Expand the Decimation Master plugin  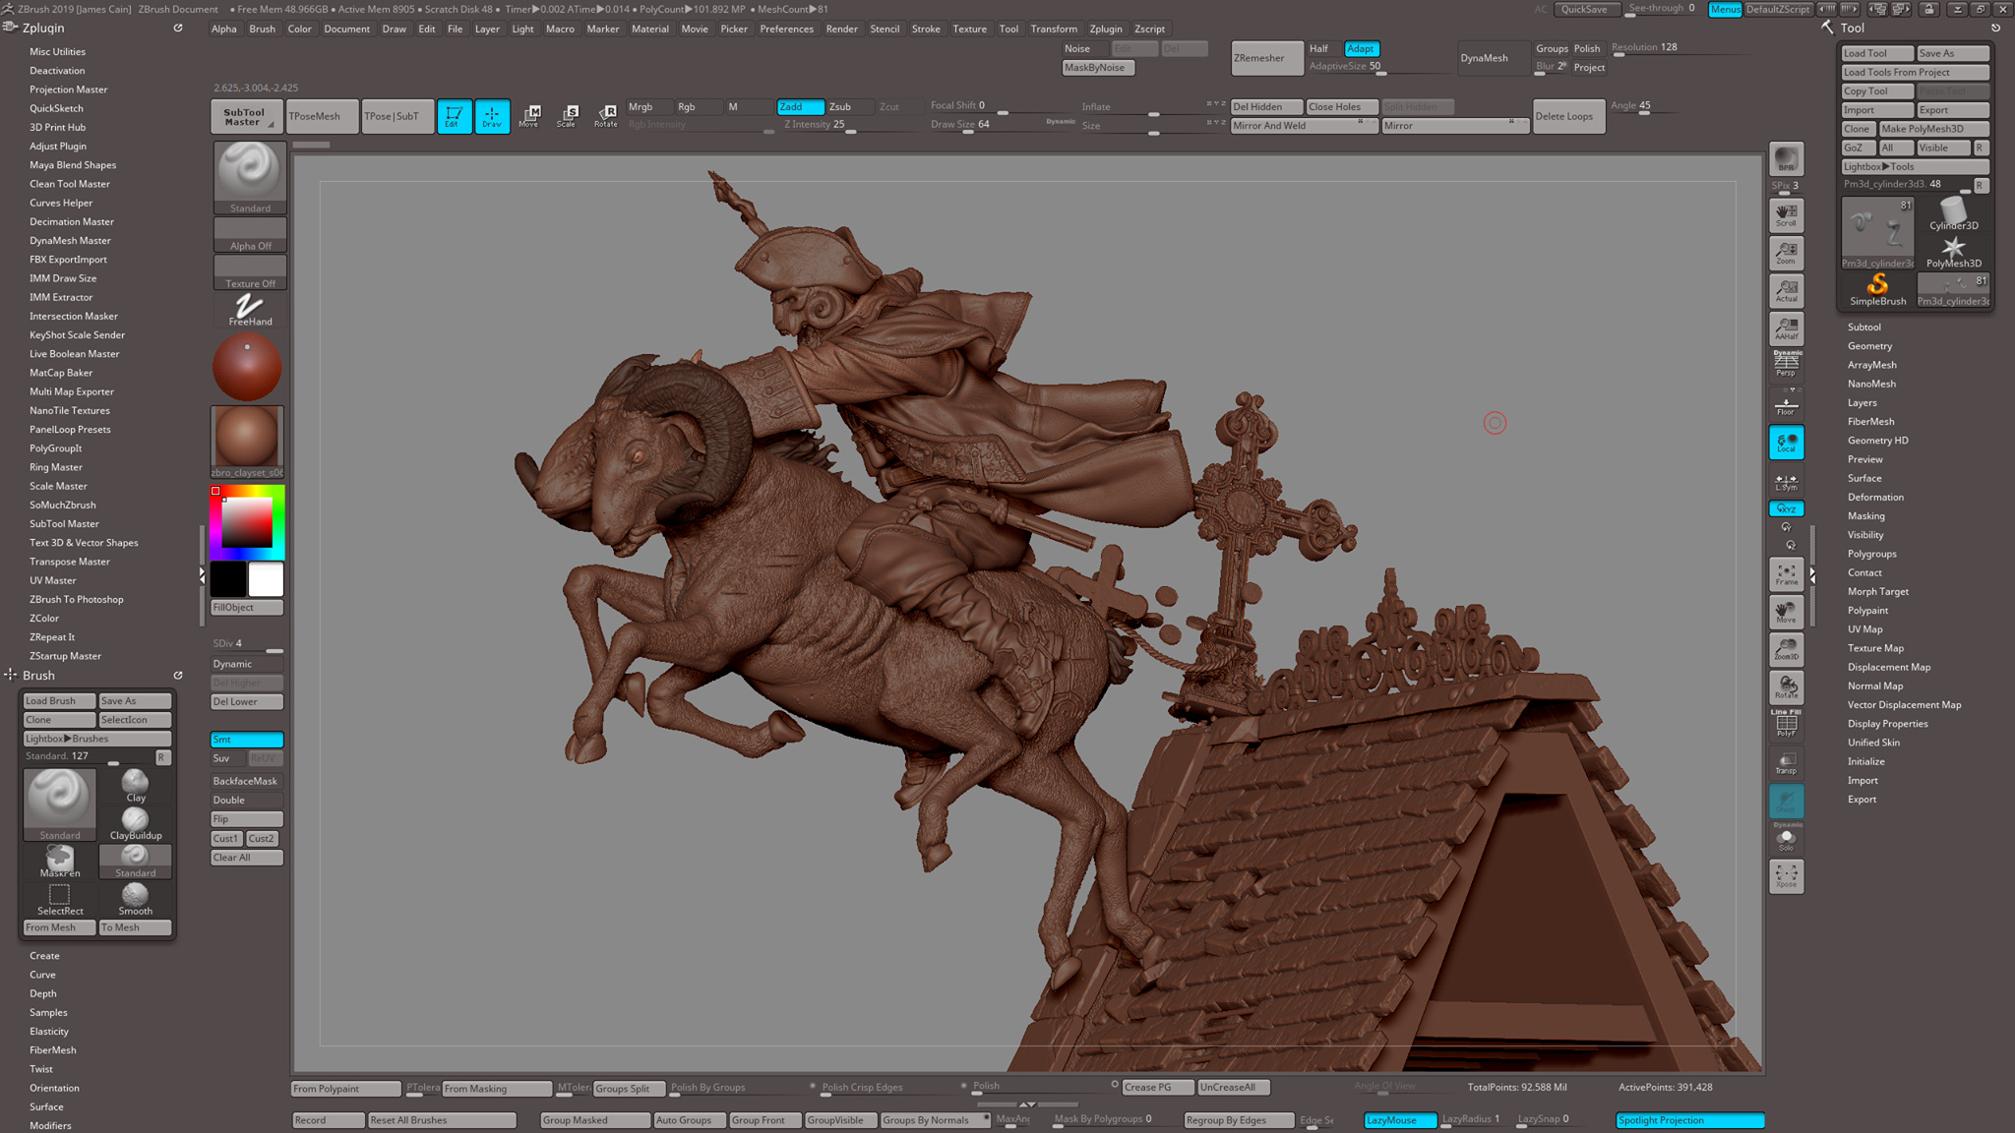click(72, 221)
